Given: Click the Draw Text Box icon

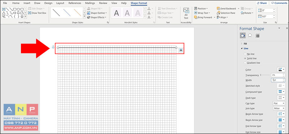Looking at the screenshot, I should point(30,13).
